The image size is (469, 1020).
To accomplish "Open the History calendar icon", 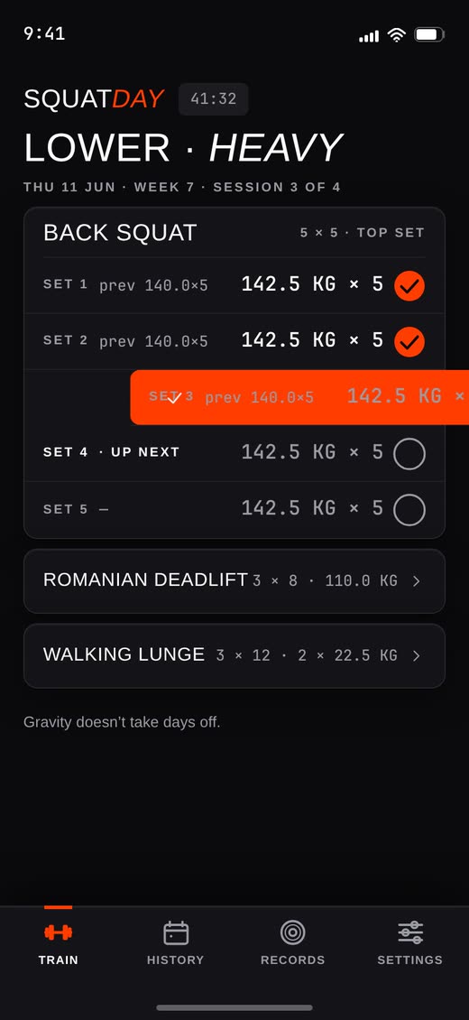I will pyautogui.click(x=175, y=932).
